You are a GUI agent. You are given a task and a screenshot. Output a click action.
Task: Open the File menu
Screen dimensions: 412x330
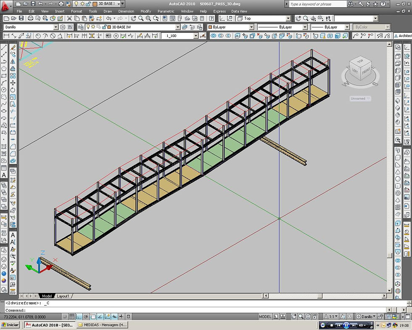(x=19, y=11)
